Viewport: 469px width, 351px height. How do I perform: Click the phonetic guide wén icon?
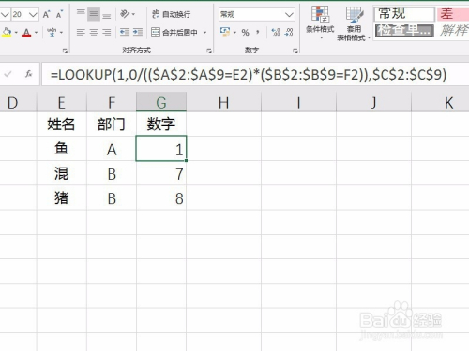tap(52, 32)
